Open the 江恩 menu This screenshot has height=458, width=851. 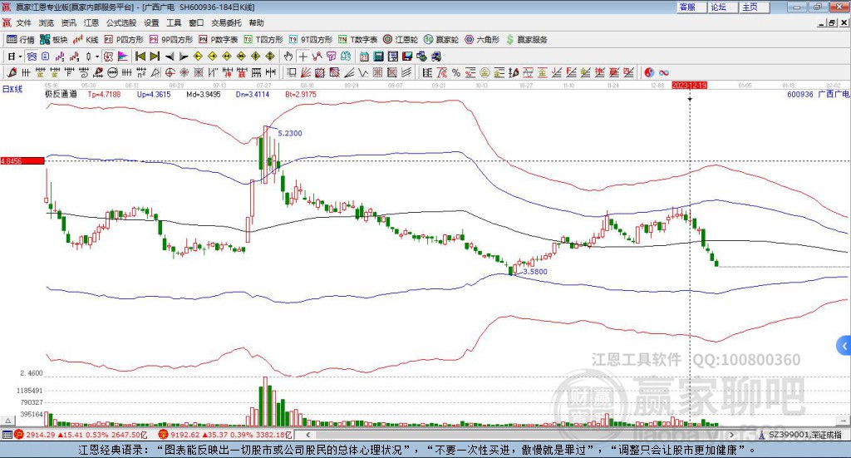click(91, 22)
